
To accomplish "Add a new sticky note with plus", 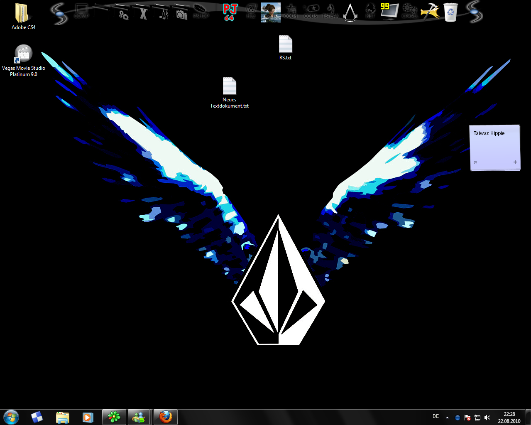I will pos(515,162).
